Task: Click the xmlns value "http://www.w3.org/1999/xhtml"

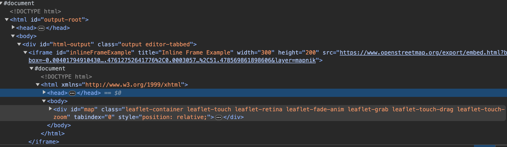Action: coord(133,85)
